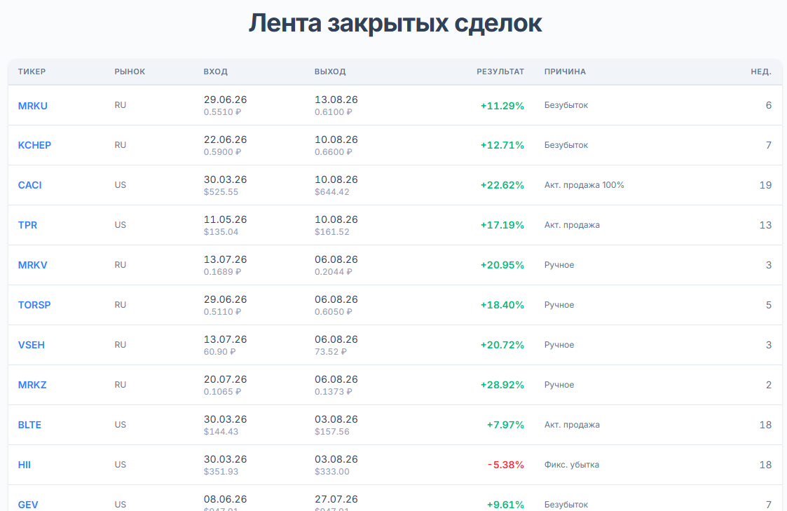Click the ТИКЕР column header

click(32, 71)
